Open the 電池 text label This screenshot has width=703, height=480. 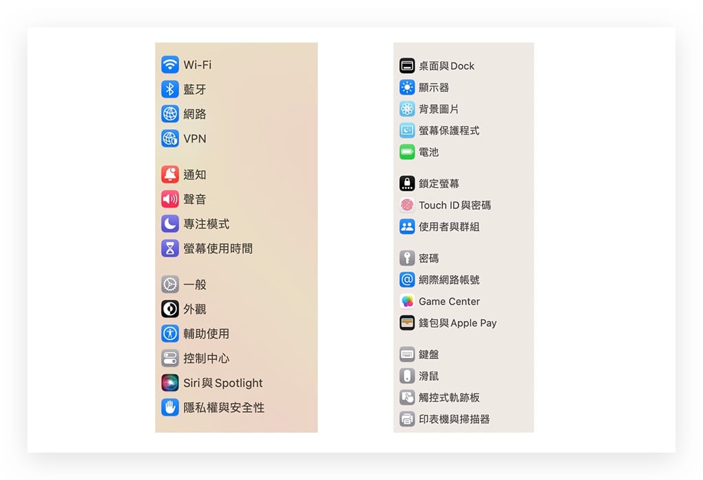428,152
